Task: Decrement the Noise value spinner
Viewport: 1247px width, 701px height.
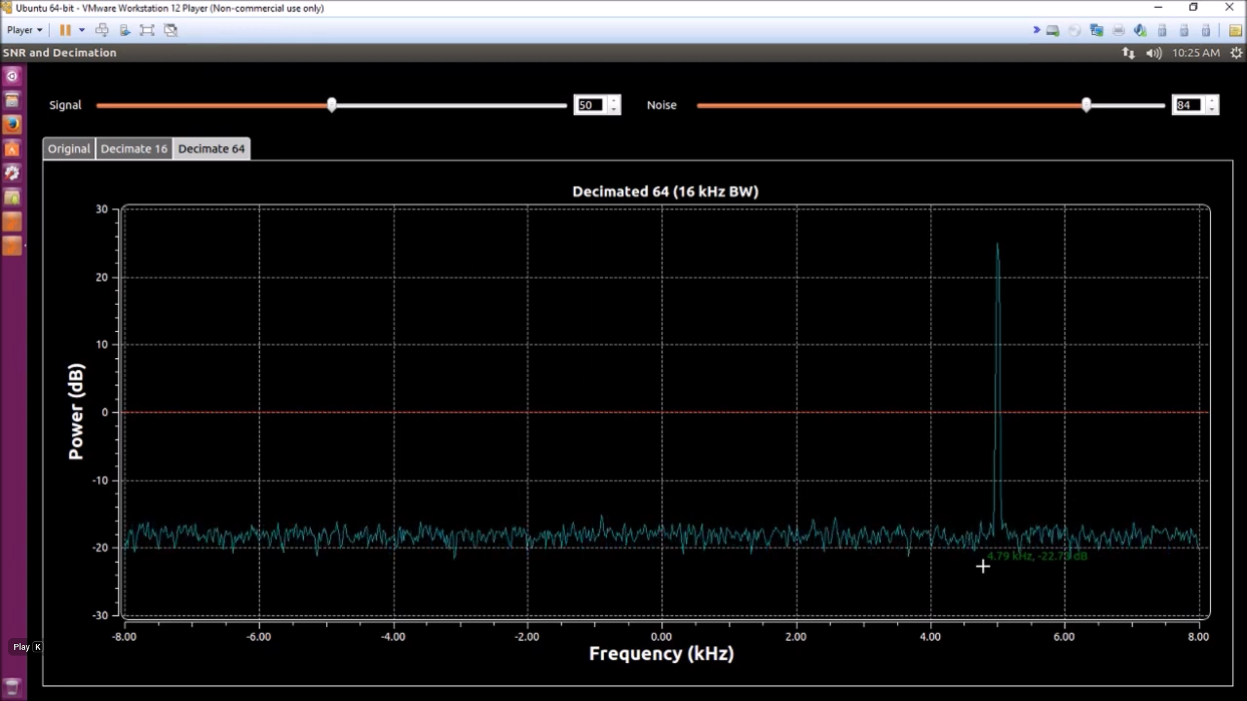Action: click(1212, 110)
